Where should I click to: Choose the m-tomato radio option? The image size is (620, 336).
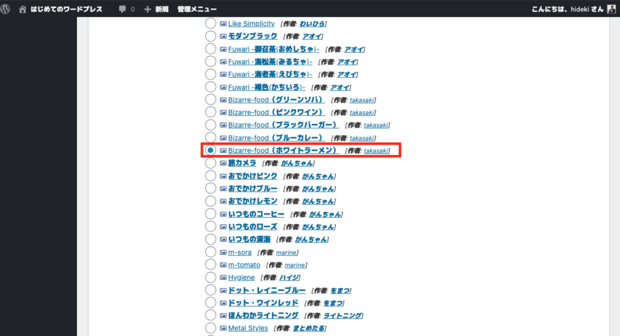click(x=210, y=265)
